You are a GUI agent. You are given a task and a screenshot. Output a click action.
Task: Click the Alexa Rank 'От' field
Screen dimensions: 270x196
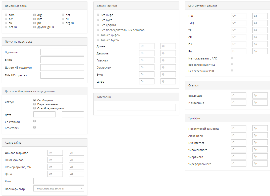coord(239,136)
